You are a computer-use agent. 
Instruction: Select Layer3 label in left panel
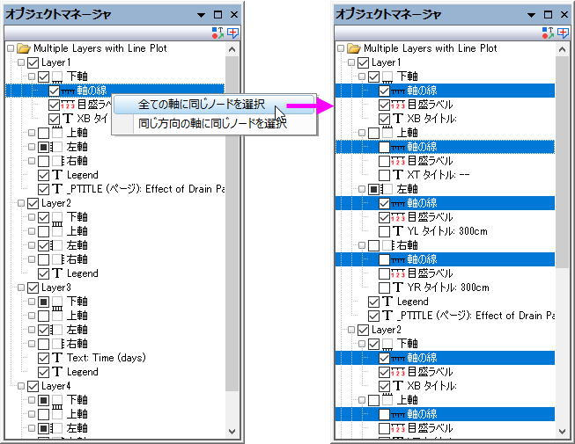click(x=55, y=288)
